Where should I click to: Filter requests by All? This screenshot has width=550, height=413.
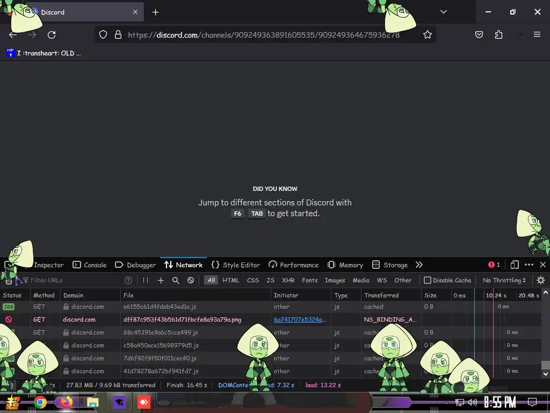[211, 280]
